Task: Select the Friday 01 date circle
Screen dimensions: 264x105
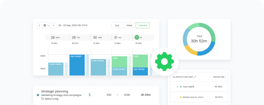Action: click(x=137, y=38)
